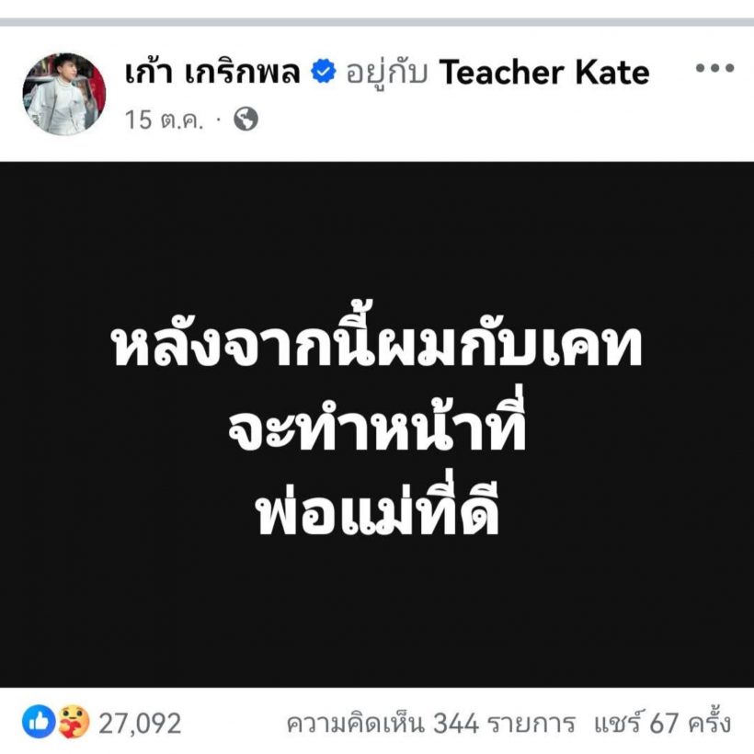Click the จะทำหน้าที่ text line
The width and height of the screenshot is (754, 754).
[377, 423]
